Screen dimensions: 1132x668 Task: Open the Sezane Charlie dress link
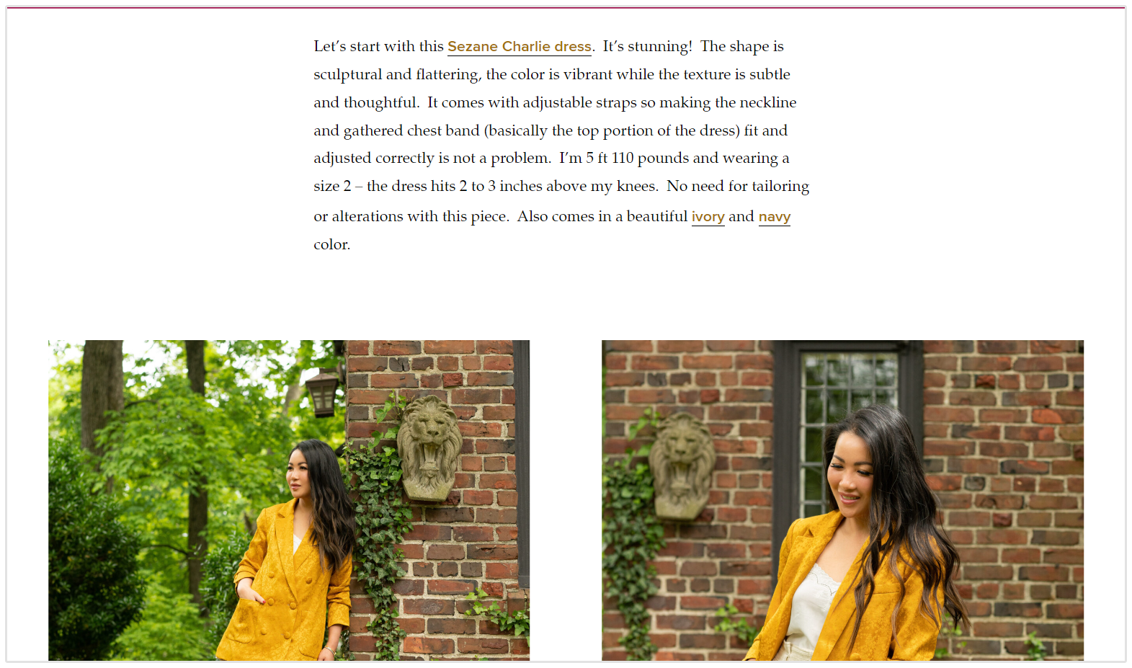click(x=520, y=47)
